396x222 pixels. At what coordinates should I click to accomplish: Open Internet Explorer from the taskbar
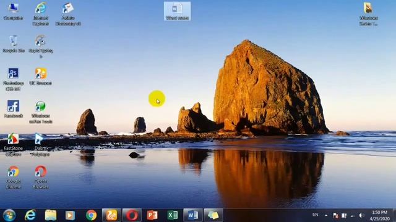(30, 215)
